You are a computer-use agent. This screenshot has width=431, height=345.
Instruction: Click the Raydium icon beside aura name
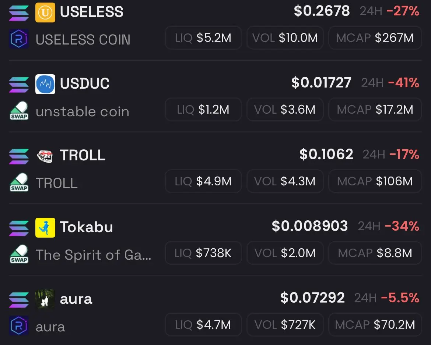(19, 326)
